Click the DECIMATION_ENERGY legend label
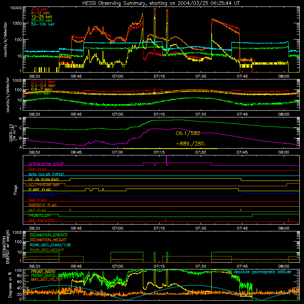This screenshot has height=304, width=304. pos(49,235)
